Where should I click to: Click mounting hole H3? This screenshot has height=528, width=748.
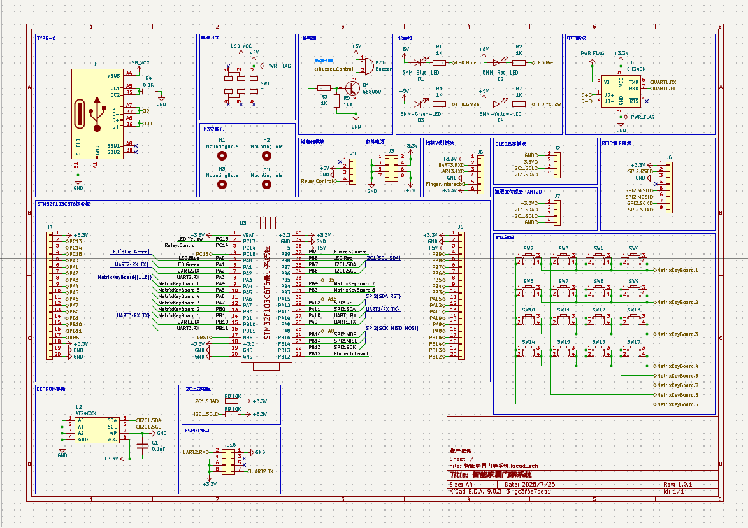[x=222, y=184]
